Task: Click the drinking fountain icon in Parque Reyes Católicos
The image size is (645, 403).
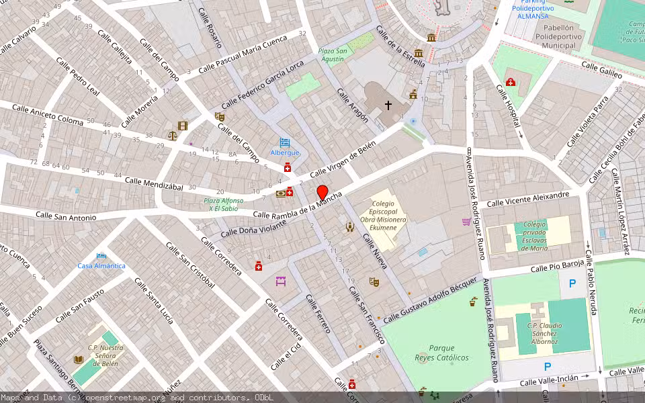Action: pos(473,303)
